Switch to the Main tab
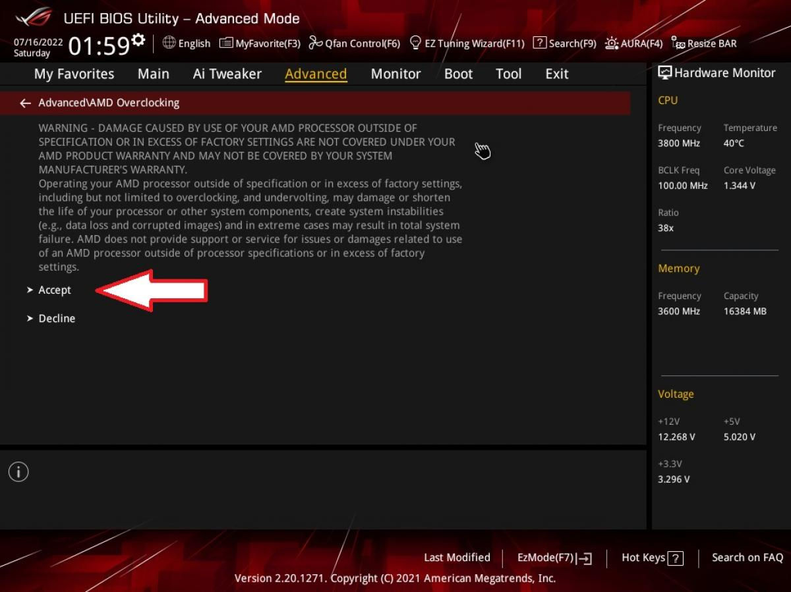The width and height of the screenshot is (791, 592). pos(153,74)
